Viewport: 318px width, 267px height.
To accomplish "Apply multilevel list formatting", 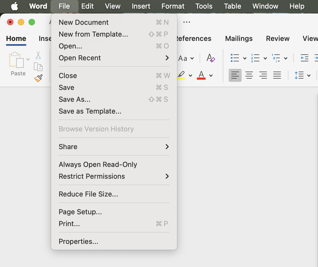I will click(276, 58).
